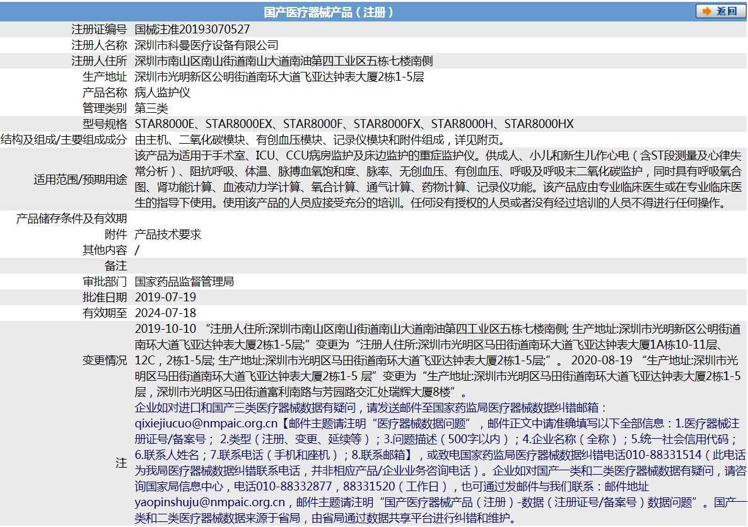
Task: Click the label 批准日期
Action: pyautogui.click(x=105, y=297)
